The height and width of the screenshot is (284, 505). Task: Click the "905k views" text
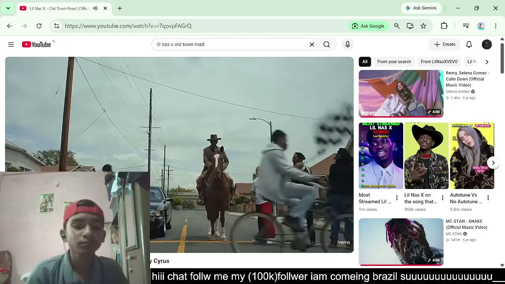coord(415,209)
